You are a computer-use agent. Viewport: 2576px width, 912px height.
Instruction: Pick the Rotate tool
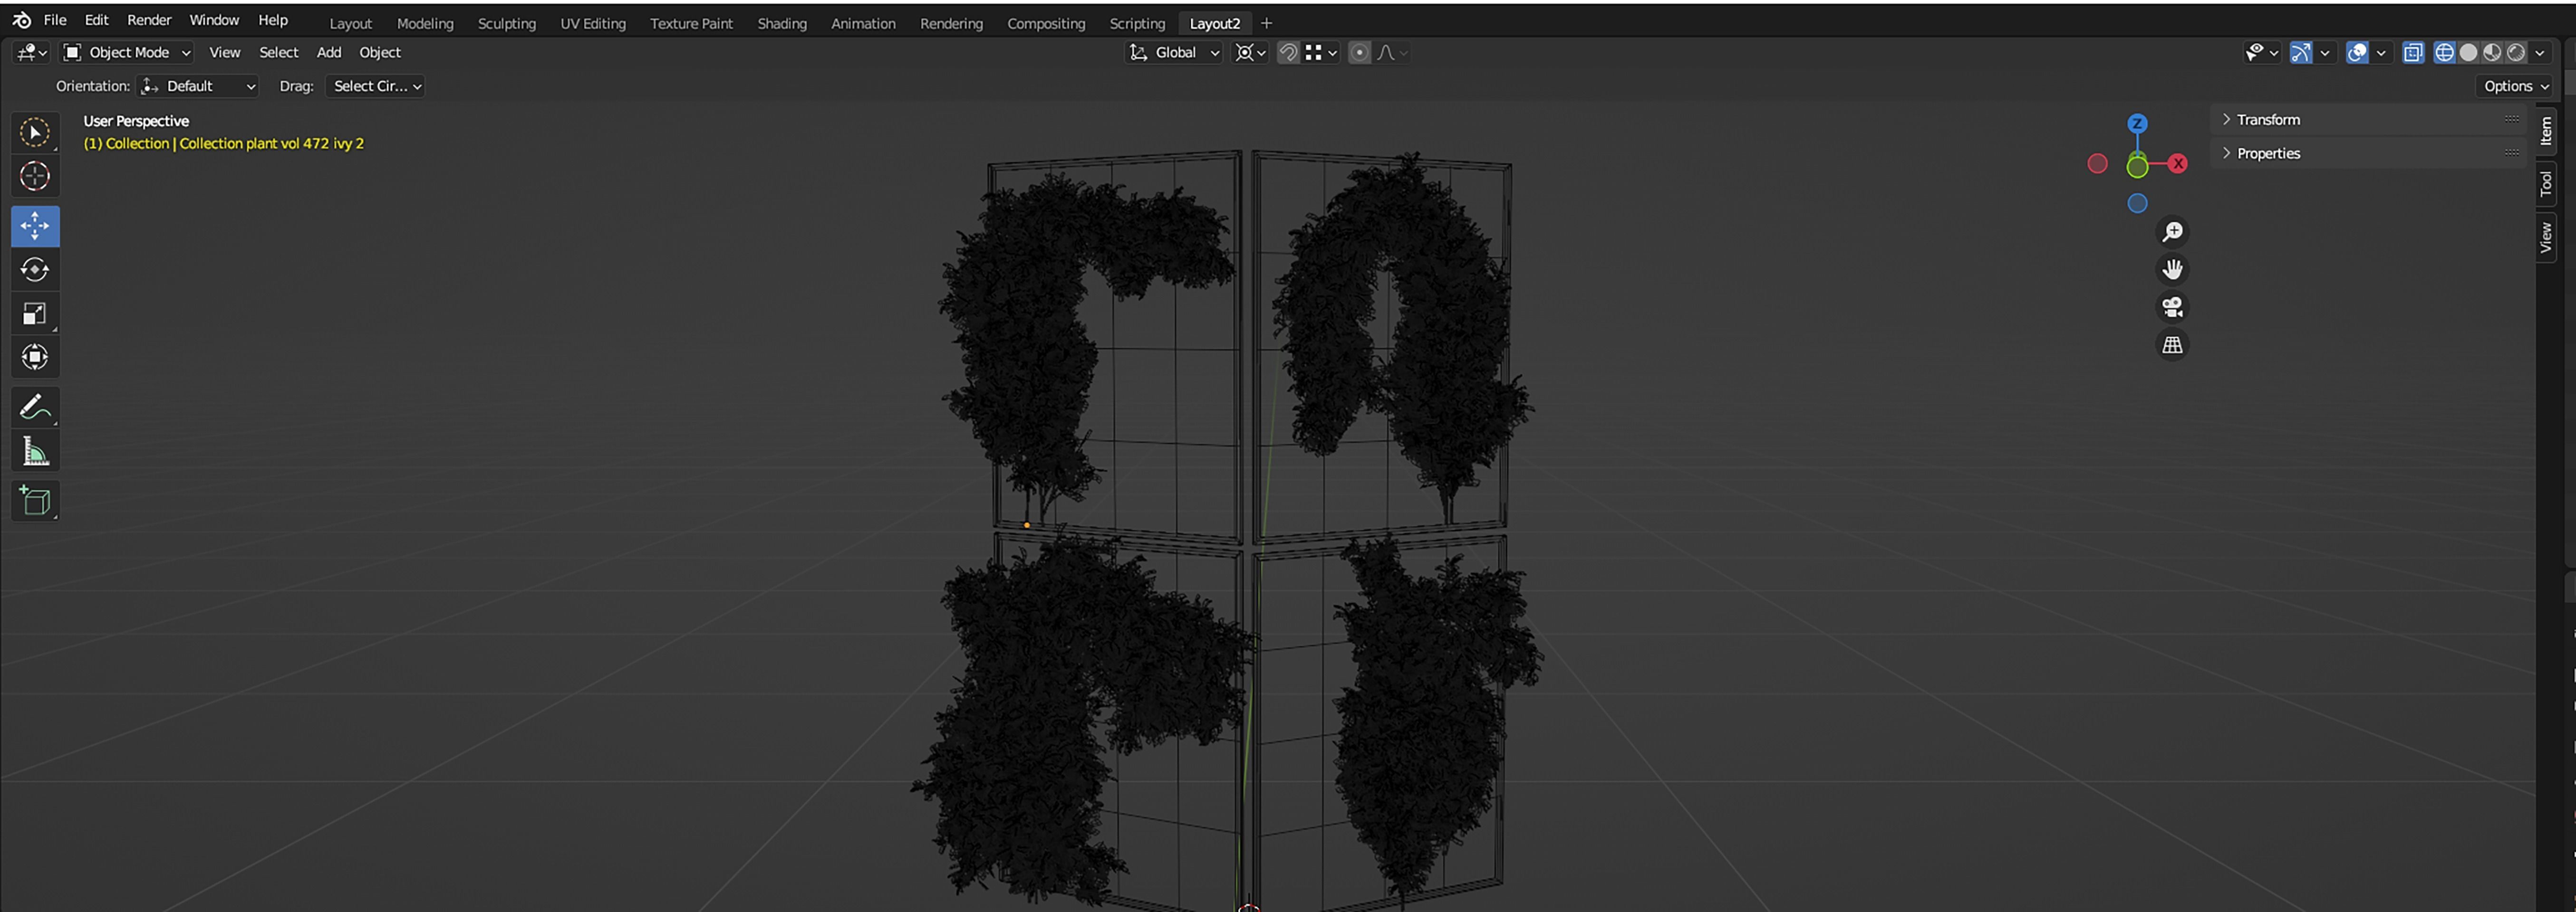click(35, 270)
